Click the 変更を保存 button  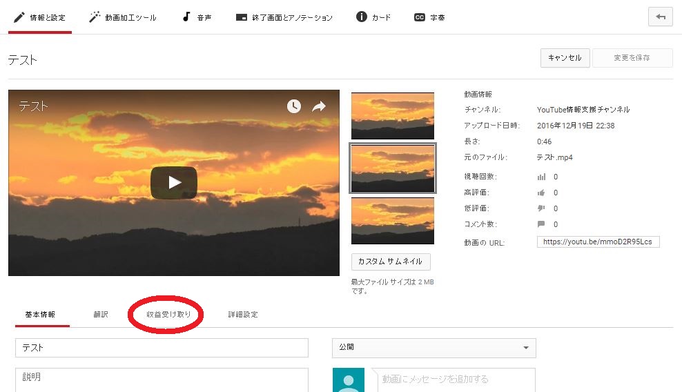click(x=632, y=58)
